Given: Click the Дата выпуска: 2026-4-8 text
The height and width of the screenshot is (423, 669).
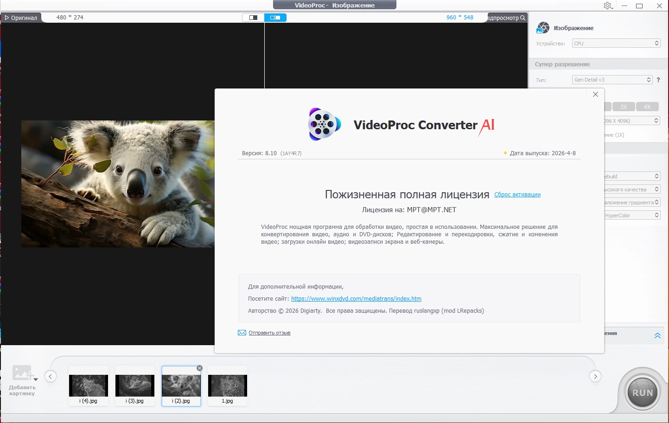Looking at the screenshot, I should 543,153.
